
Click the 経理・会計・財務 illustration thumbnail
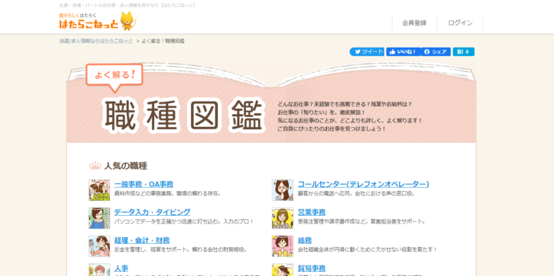tap(99, 246)
